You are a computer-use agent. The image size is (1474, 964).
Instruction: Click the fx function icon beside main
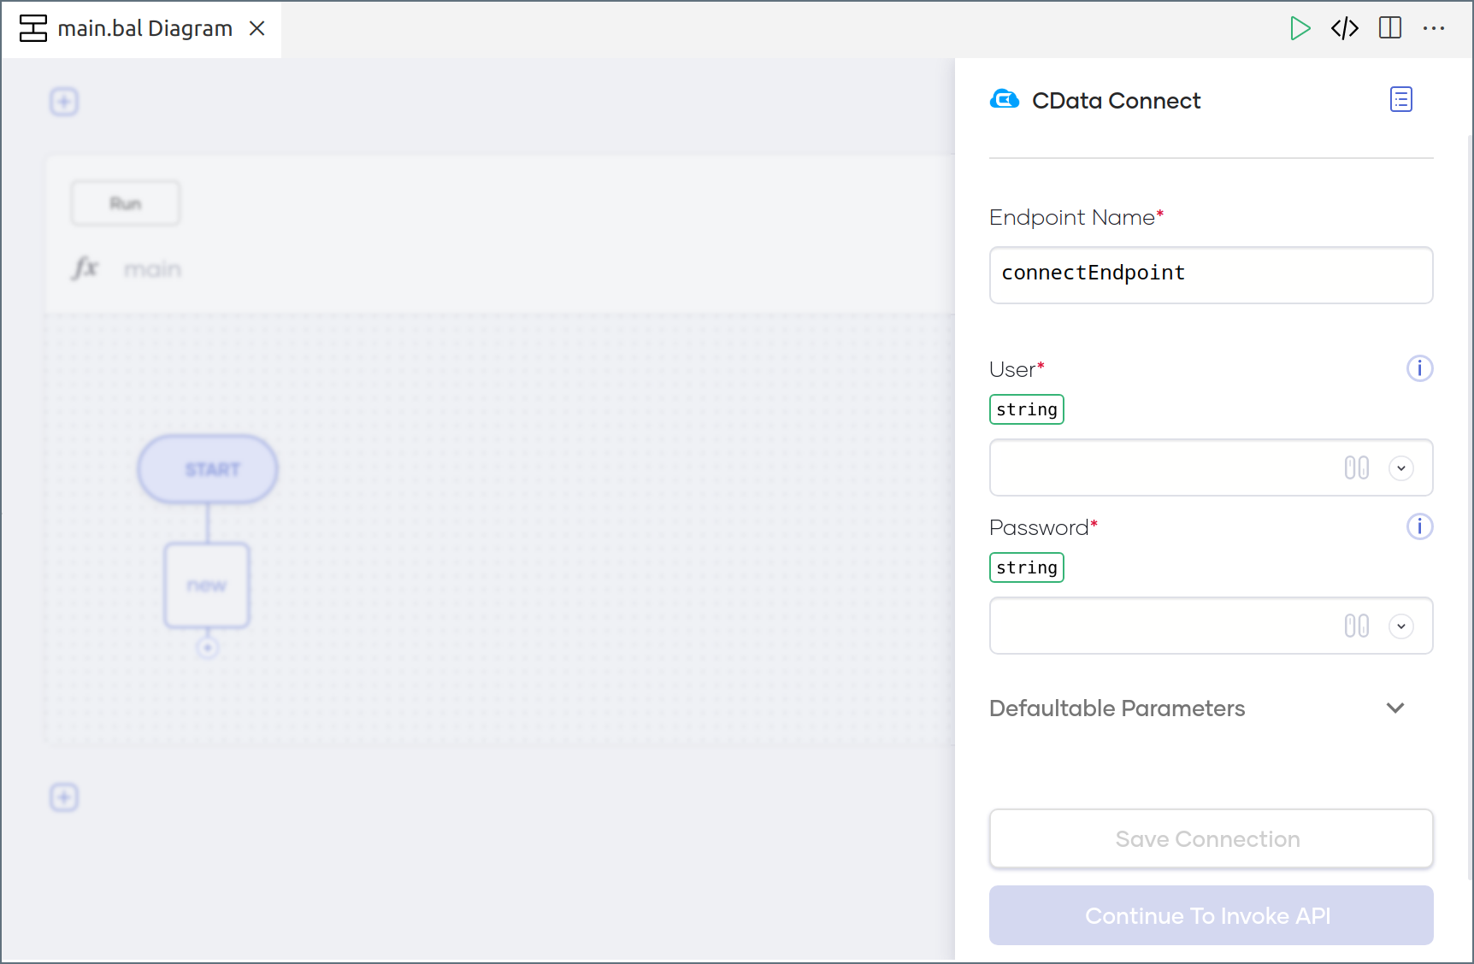coord(85,268)
